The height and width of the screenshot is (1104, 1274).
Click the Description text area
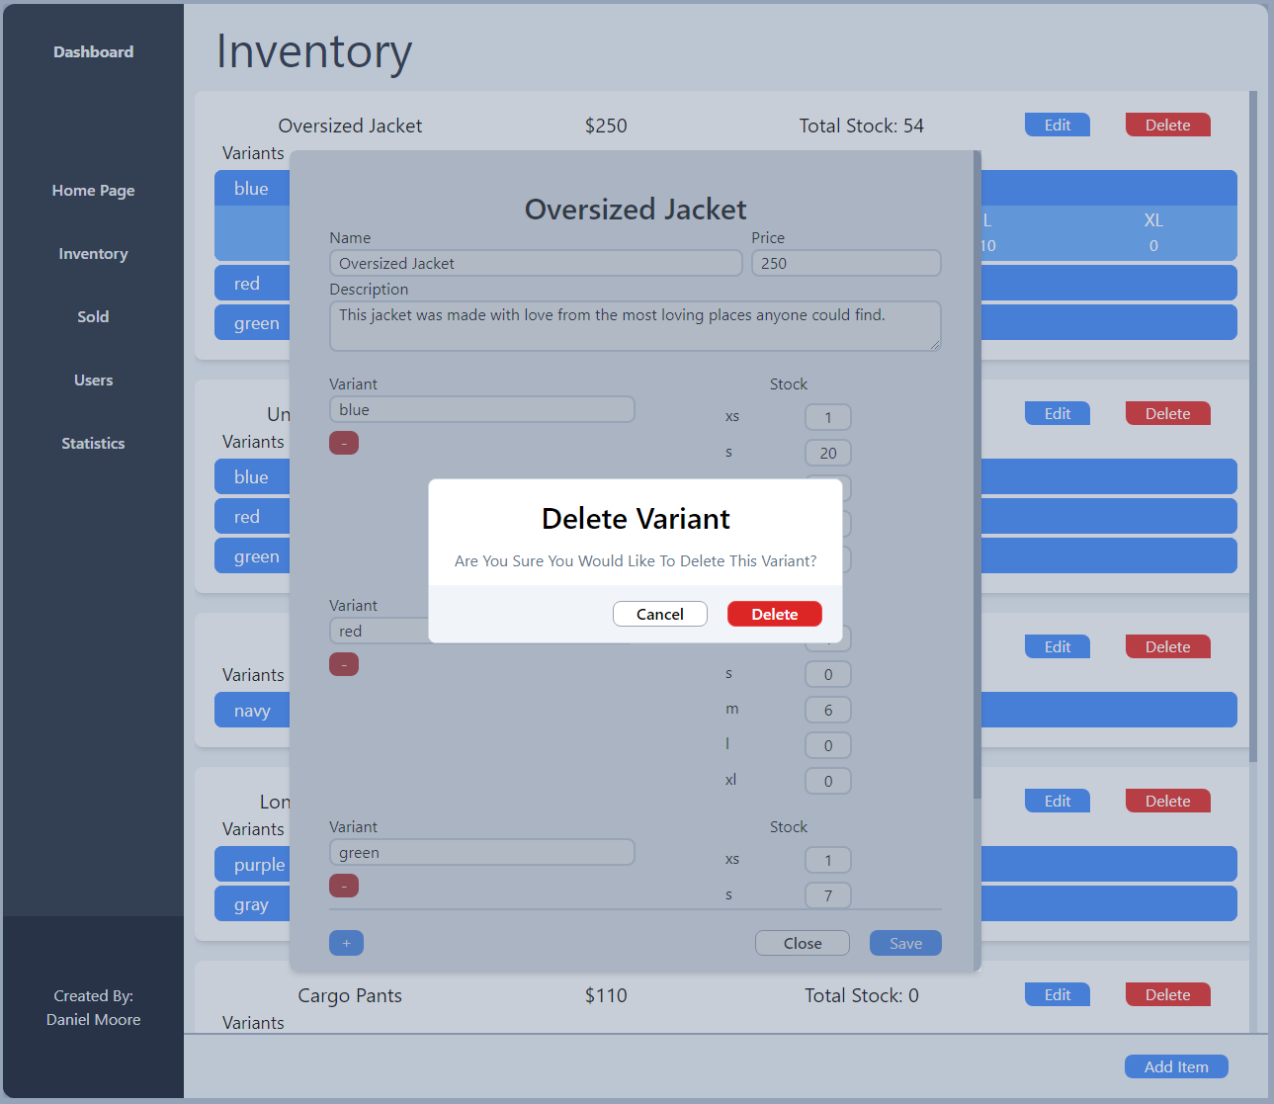(635, 326)
